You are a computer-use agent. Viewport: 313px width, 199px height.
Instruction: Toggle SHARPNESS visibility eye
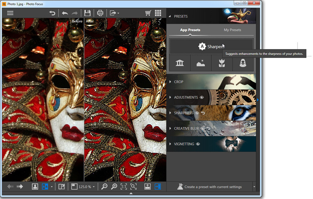pyautogui.click(x=197, y=113)
